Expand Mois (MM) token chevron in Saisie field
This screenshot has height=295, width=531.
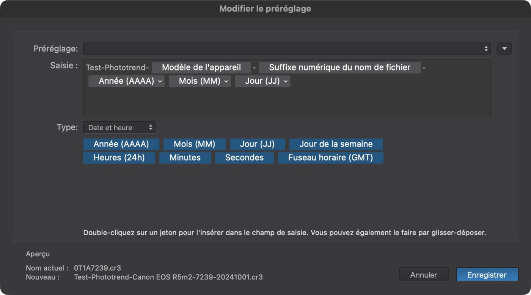pos(226,81)
